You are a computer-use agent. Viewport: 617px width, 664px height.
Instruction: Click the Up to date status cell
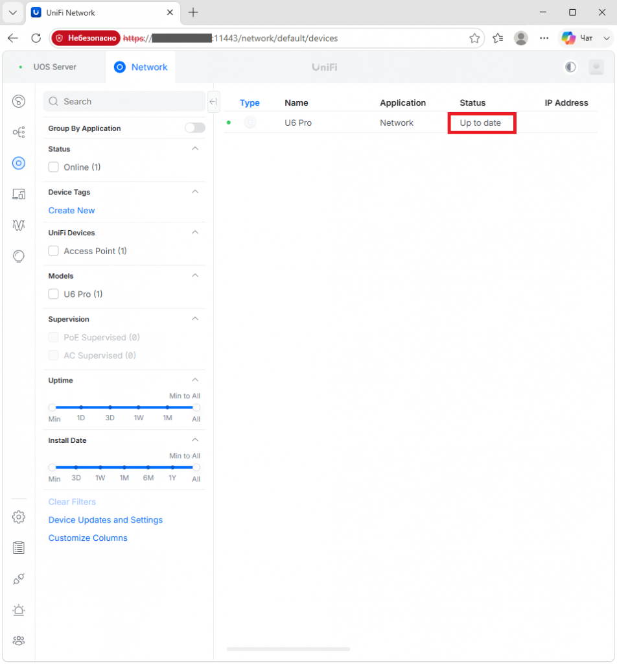[x=480, y=123]
